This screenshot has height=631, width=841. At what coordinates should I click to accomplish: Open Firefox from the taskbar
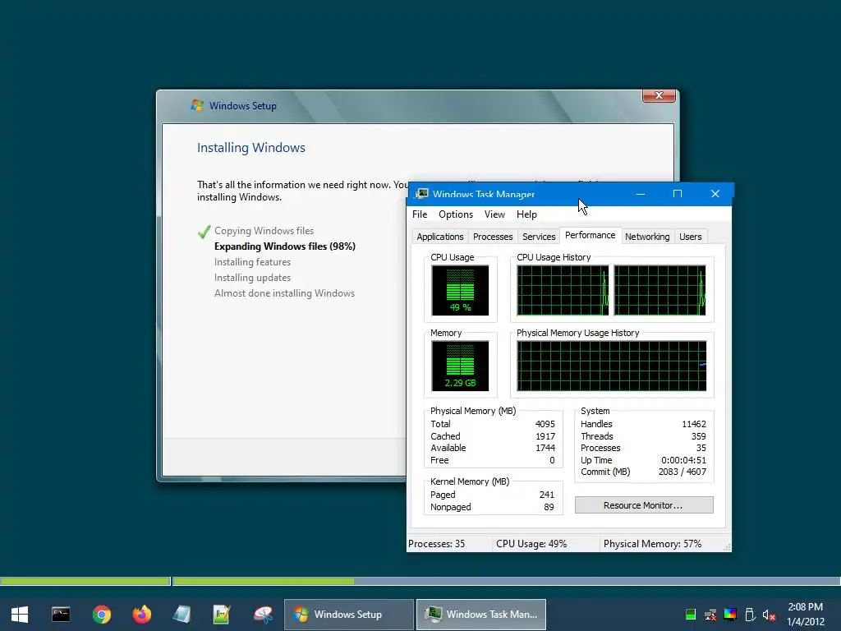[x=142, y=615]
